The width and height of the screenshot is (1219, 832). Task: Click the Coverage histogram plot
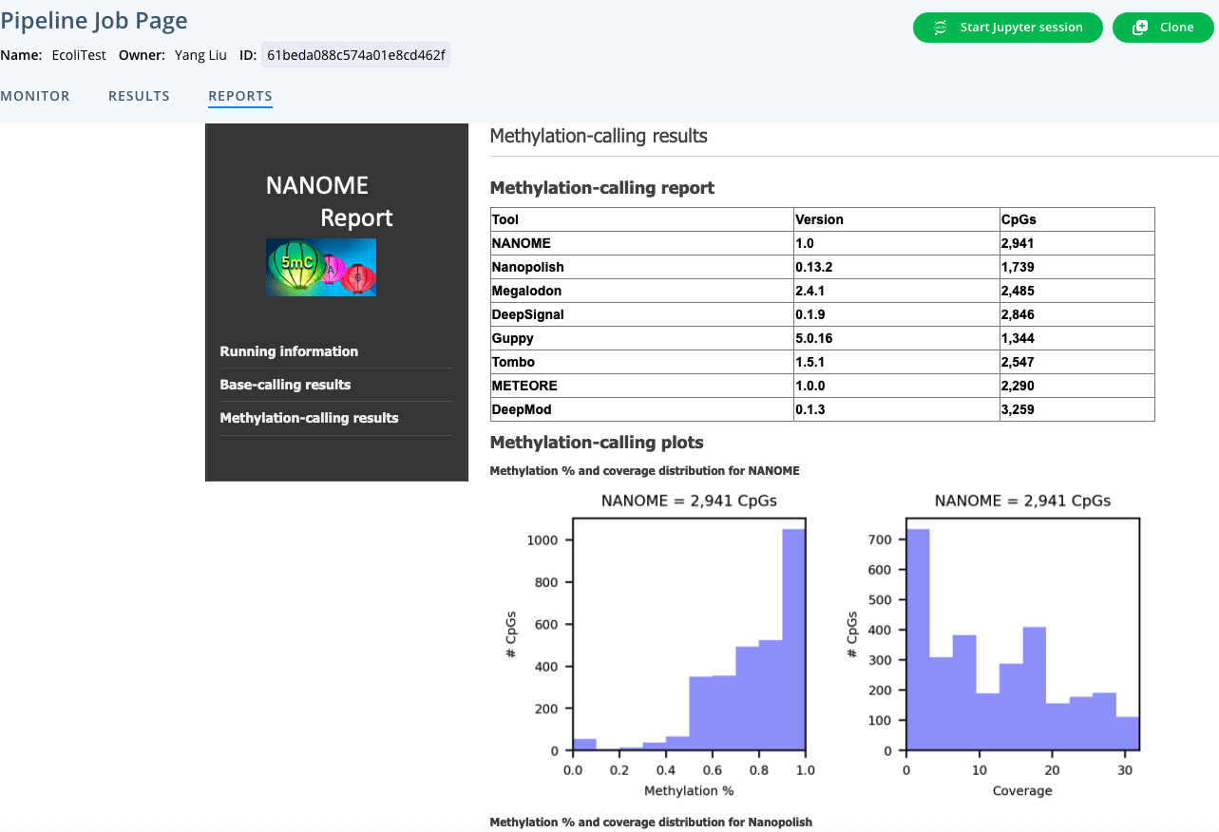1022,634
